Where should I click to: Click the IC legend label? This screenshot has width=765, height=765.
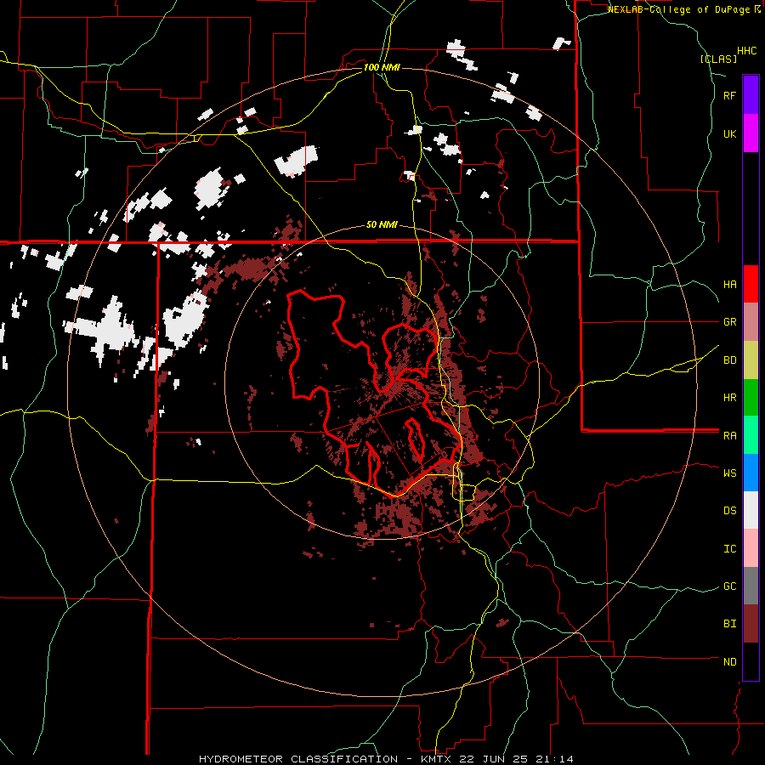coord(729,549)
